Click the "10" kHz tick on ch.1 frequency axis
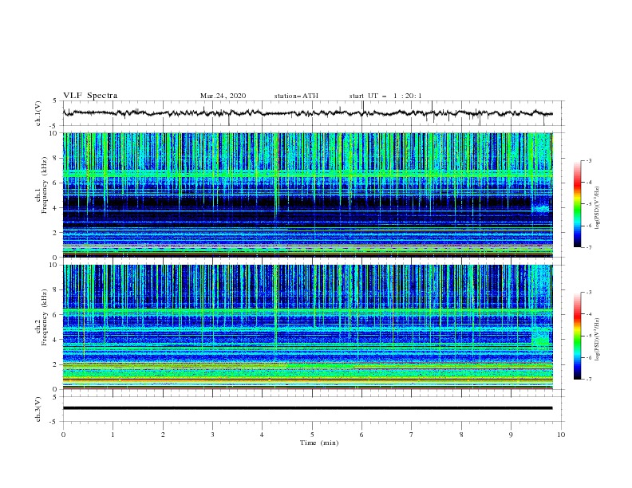The width and height of the screenshot is (632, 488). coord(55,133)
